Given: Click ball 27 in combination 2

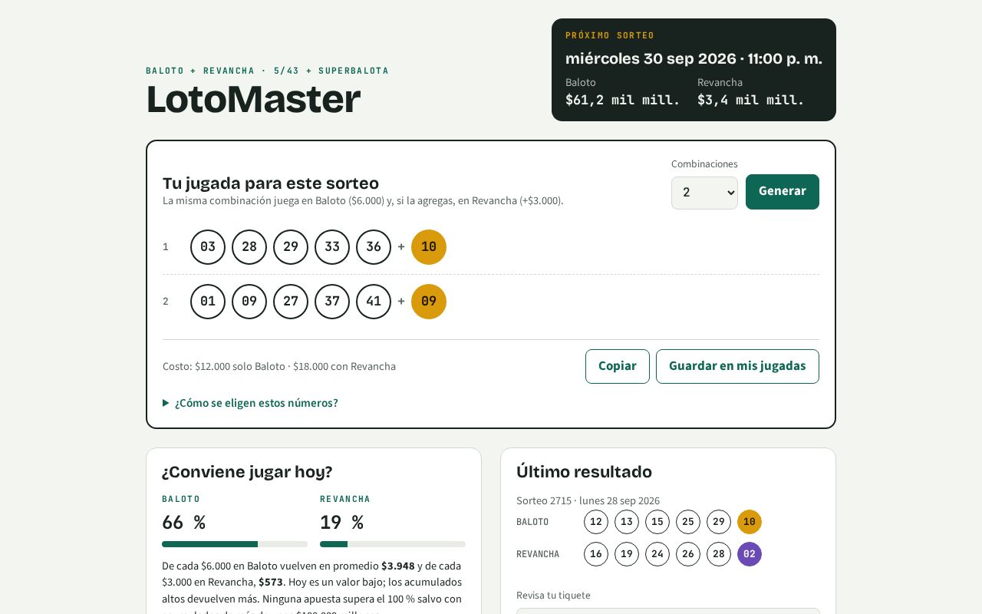Looking at the screenshot, I should pos(291,302).
